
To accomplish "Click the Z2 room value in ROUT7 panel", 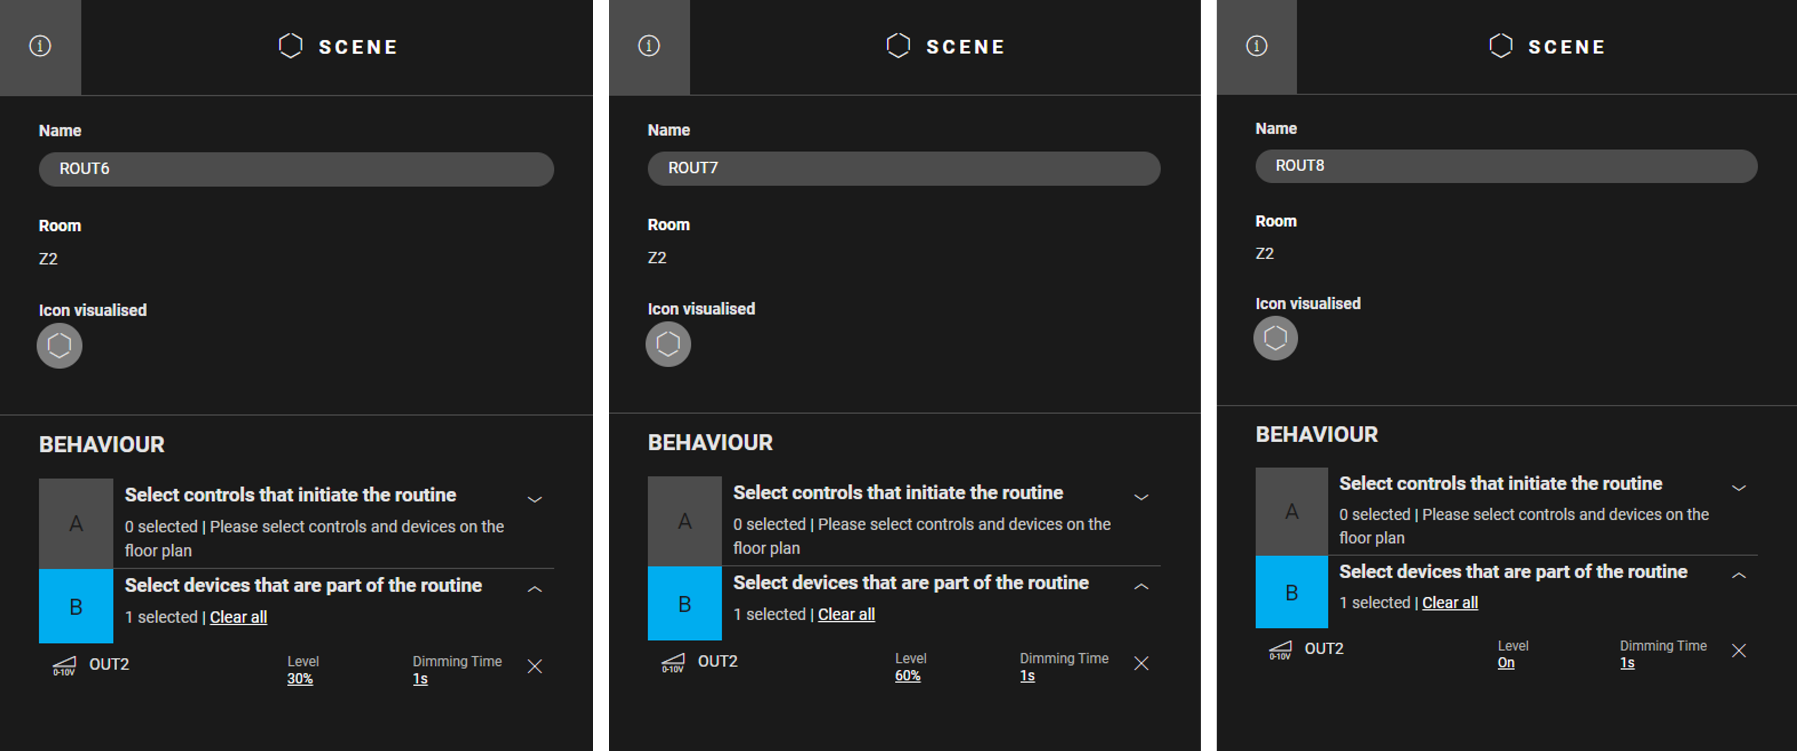I will point(657,257).
